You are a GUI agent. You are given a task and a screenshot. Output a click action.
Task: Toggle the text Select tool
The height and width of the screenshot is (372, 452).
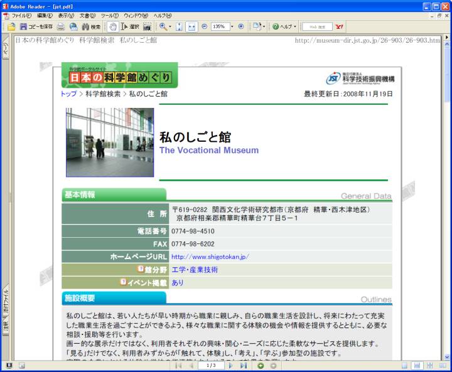click(x=130, y=27)
